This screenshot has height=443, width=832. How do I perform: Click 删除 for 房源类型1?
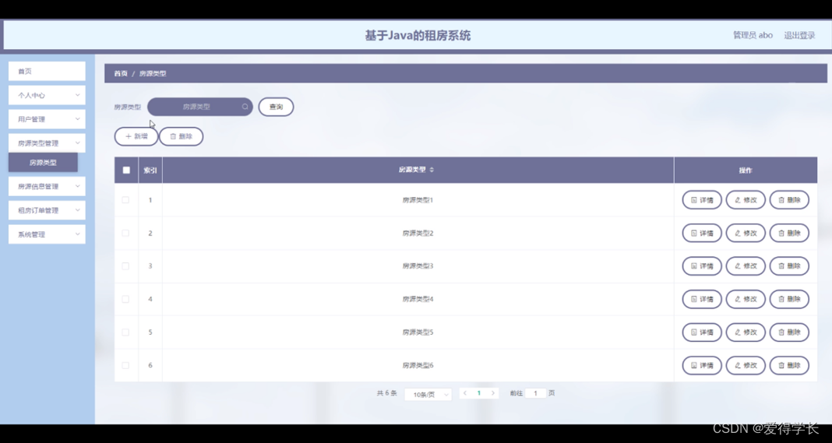[x=789, y=200]
